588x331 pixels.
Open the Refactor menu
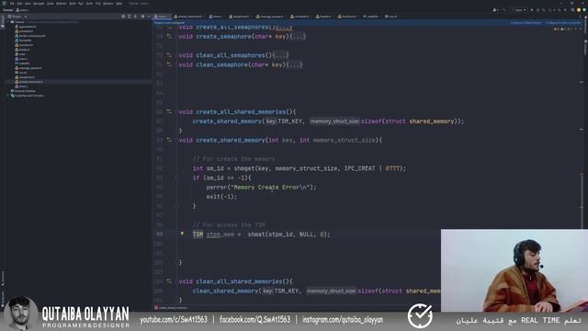pos(62,4)
